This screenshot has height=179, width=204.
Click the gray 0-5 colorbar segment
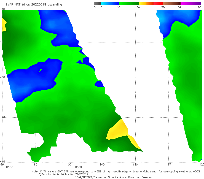click(97, 3)
